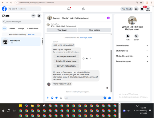
Task: Open the Friends icon in top navigation
Action: pyautogui.click(x=83, y=9)
